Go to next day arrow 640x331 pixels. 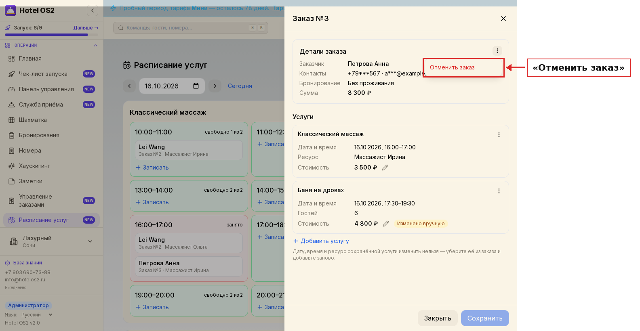(x=215, y=86)
